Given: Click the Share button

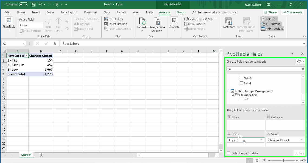Looking at the screenshot, I should (271, 12).
